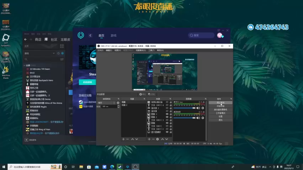Move source down in Sources panel
Viewport: 303px width, 170px height.
tap(167, 139)
